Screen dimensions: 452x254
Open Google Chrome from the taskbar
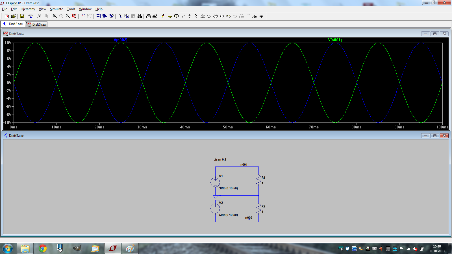(43, 249)
